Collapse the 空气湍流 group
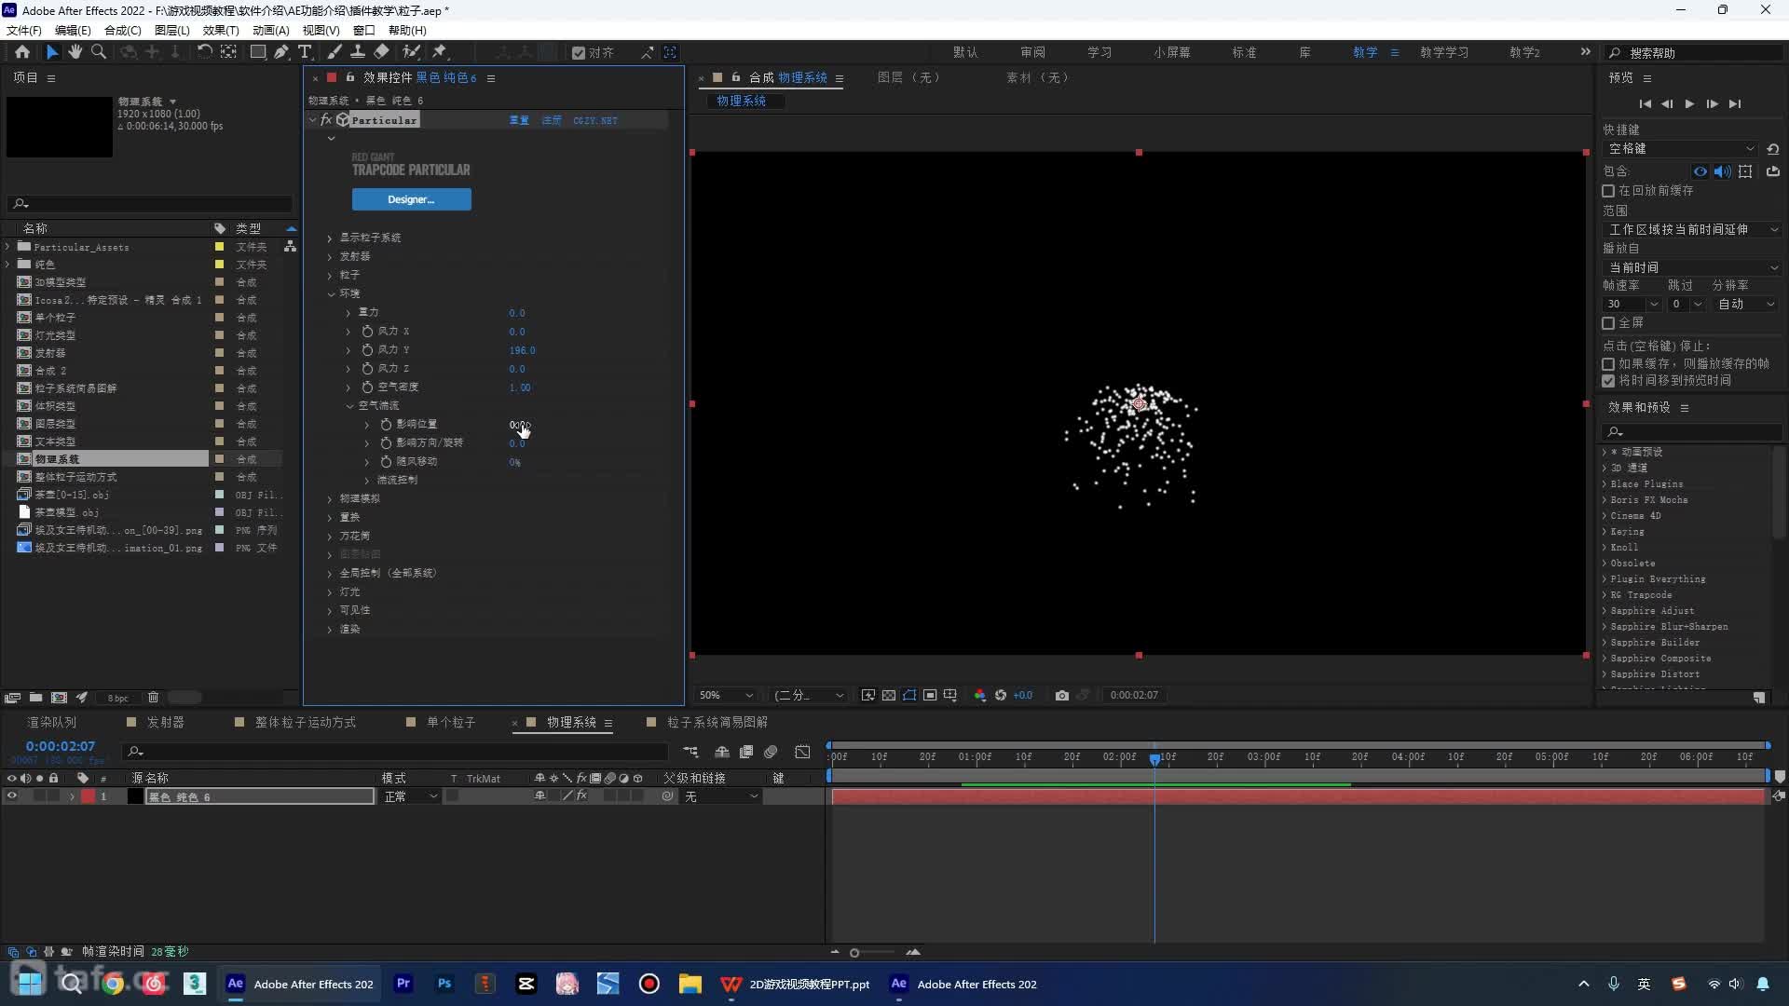The width and height of the screenshot is (1789, 1006). point(349,406)
